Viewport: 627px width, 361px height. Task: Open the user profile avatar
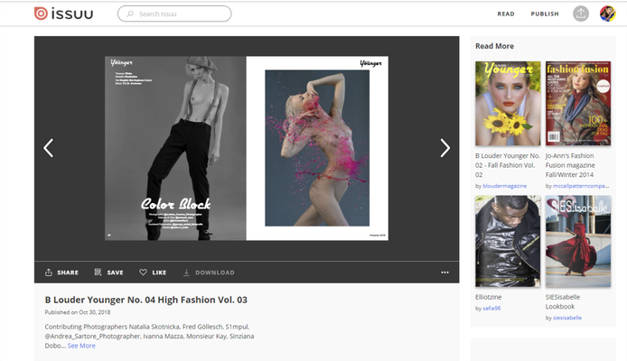tap(607, 14)
